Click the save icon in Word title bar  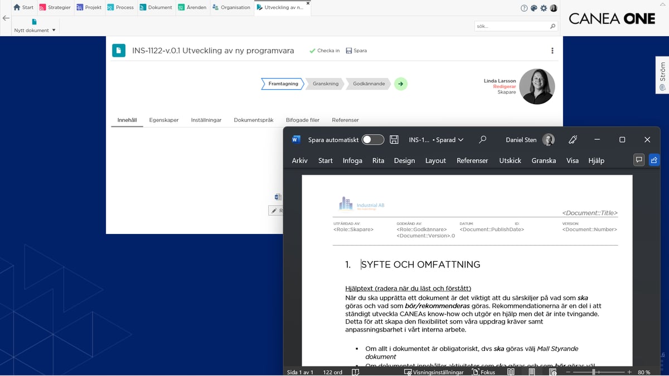coord(394,139)
